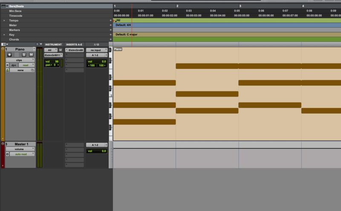Open the MIDI input selector 'All'
The image size is (341, 211).
click(51, 50)
